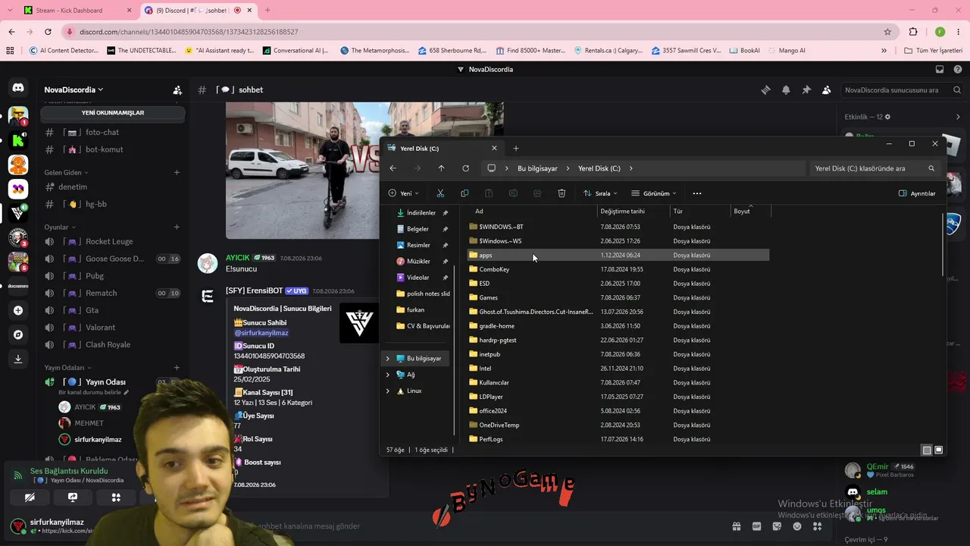The height and width of the screenshot is (546, 970).
Task: Expand the Ağ node in navigation tree
Action: click(388, 375)
